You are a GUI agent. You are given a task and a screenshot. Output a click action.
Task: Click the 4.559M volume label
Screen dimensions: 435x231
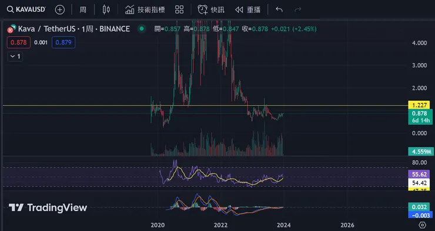pos(421,152)
